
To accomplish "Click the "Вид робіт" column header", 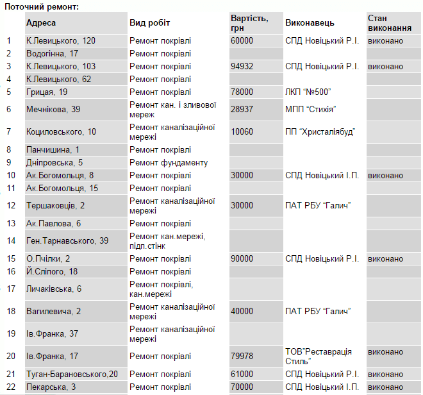I will 150,23.
